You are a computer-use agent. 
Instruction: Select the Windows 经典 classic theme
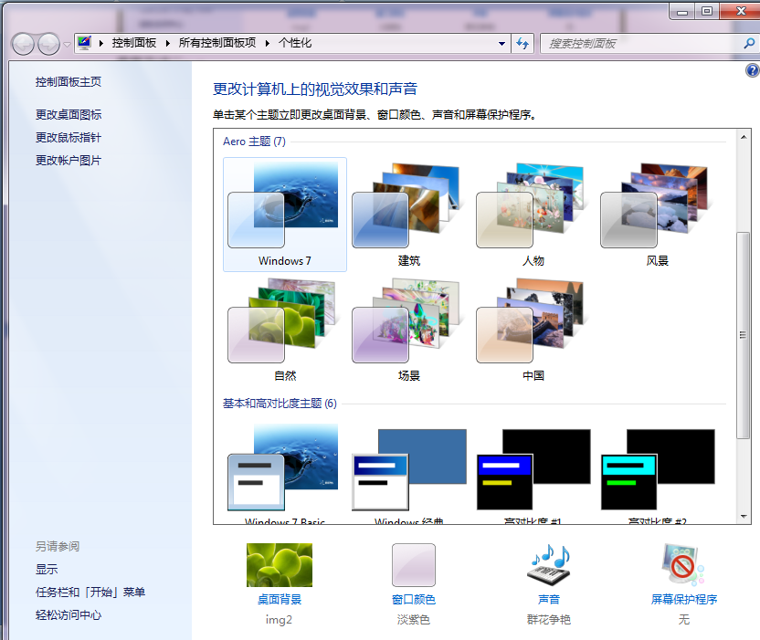click(408, 472)
